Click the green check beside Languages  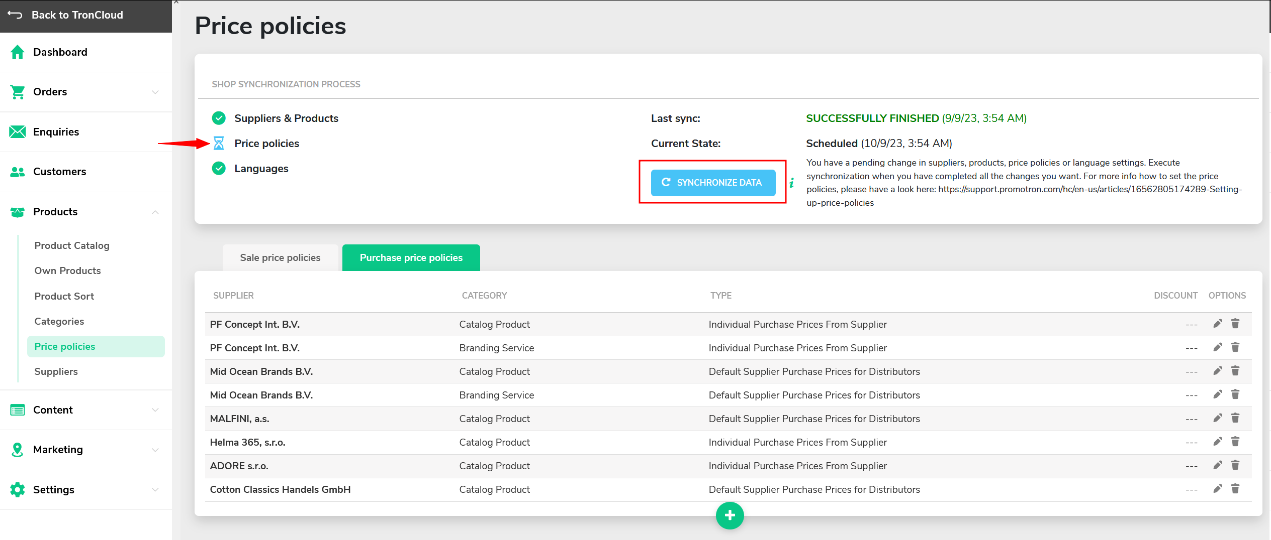pyautogui.click(x=219, y=168)
